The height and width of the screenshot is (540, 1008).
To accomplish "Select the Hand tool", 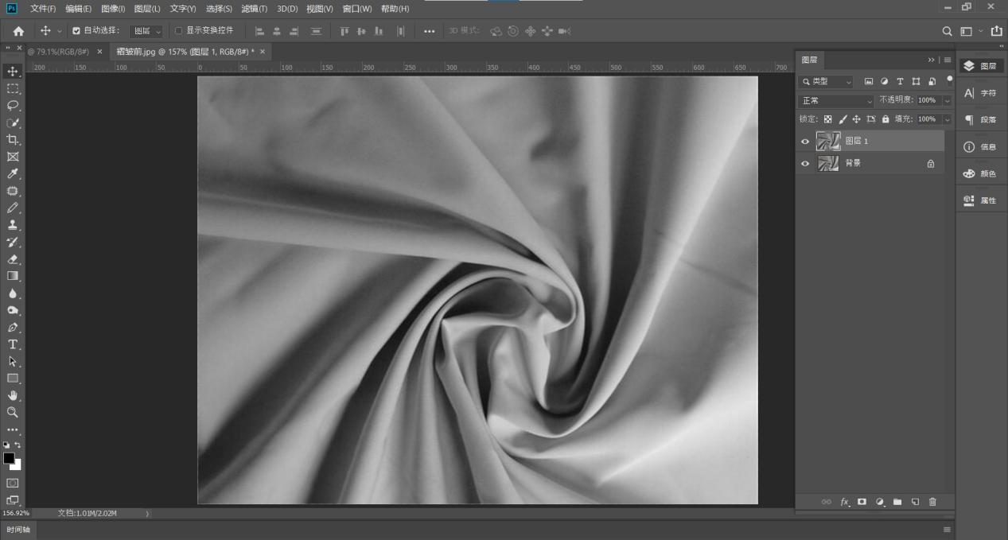I will 13,395.
